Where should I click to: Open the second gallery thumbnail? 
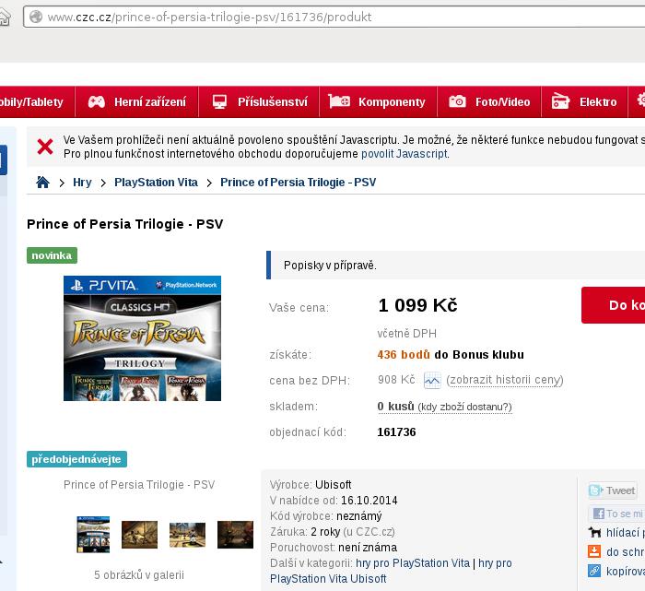click(x=139, y=534)
